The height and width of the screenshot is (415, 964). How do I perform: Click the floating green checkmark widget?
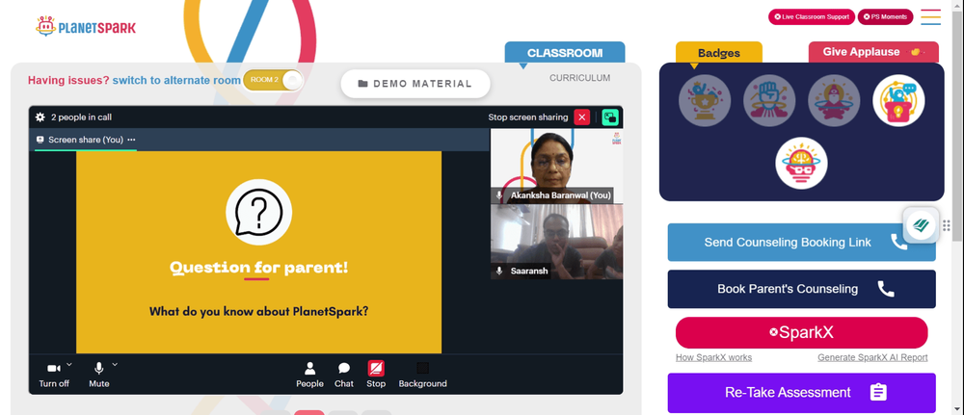921,225
